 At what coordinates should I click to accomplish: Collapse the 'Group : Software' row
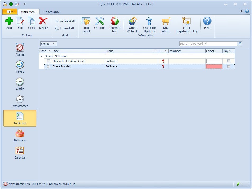tap(41, 56)
